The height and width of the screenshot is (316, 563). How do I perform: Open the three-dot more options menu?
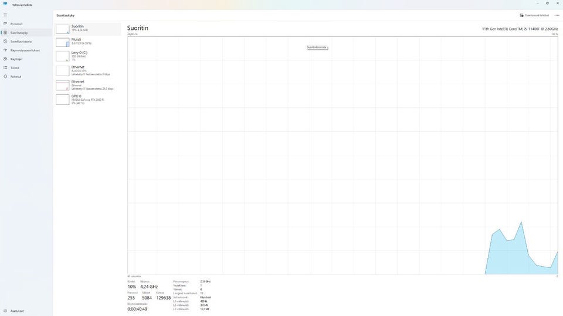coord(557,15)
